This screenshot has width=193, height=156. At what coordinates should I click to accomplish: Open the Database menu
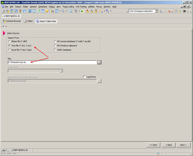click(43, 6)
